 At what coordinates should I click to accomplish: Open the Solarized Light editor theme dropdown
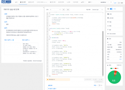[x=97, y=10]
